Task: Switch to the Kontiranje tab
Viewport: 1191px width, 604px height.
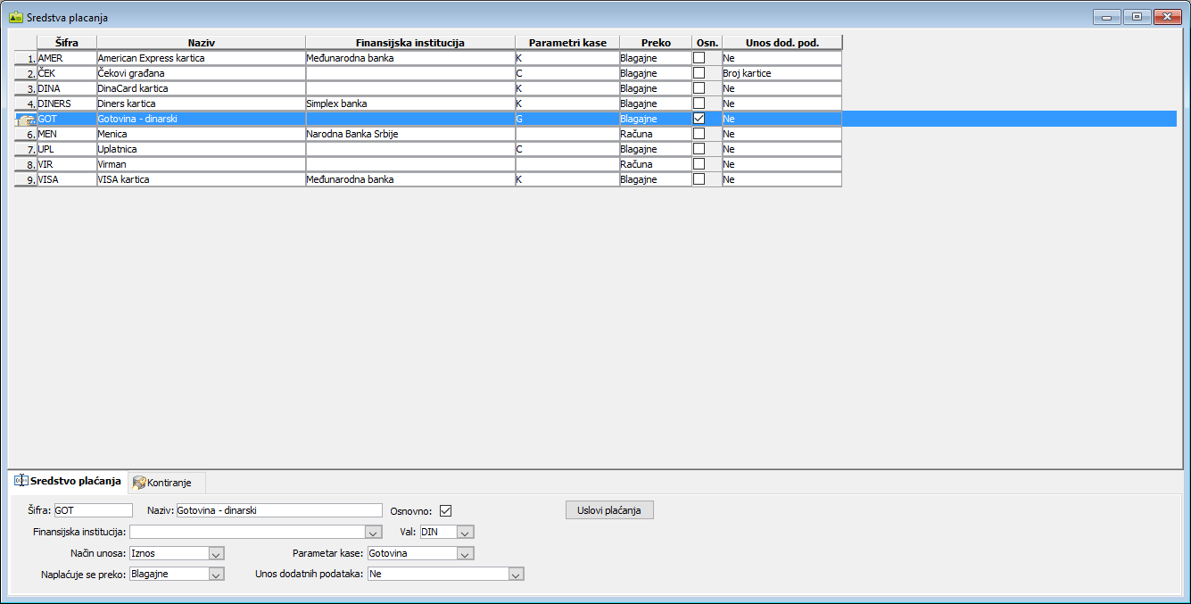Action: coord(169,483)
